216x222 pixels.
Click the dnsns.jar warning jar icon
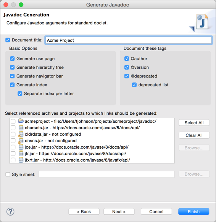pos(21,141)
